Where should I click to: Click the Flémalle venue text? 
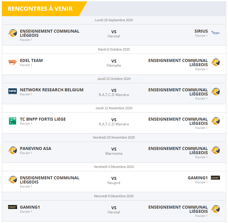[x=114, y=66]
